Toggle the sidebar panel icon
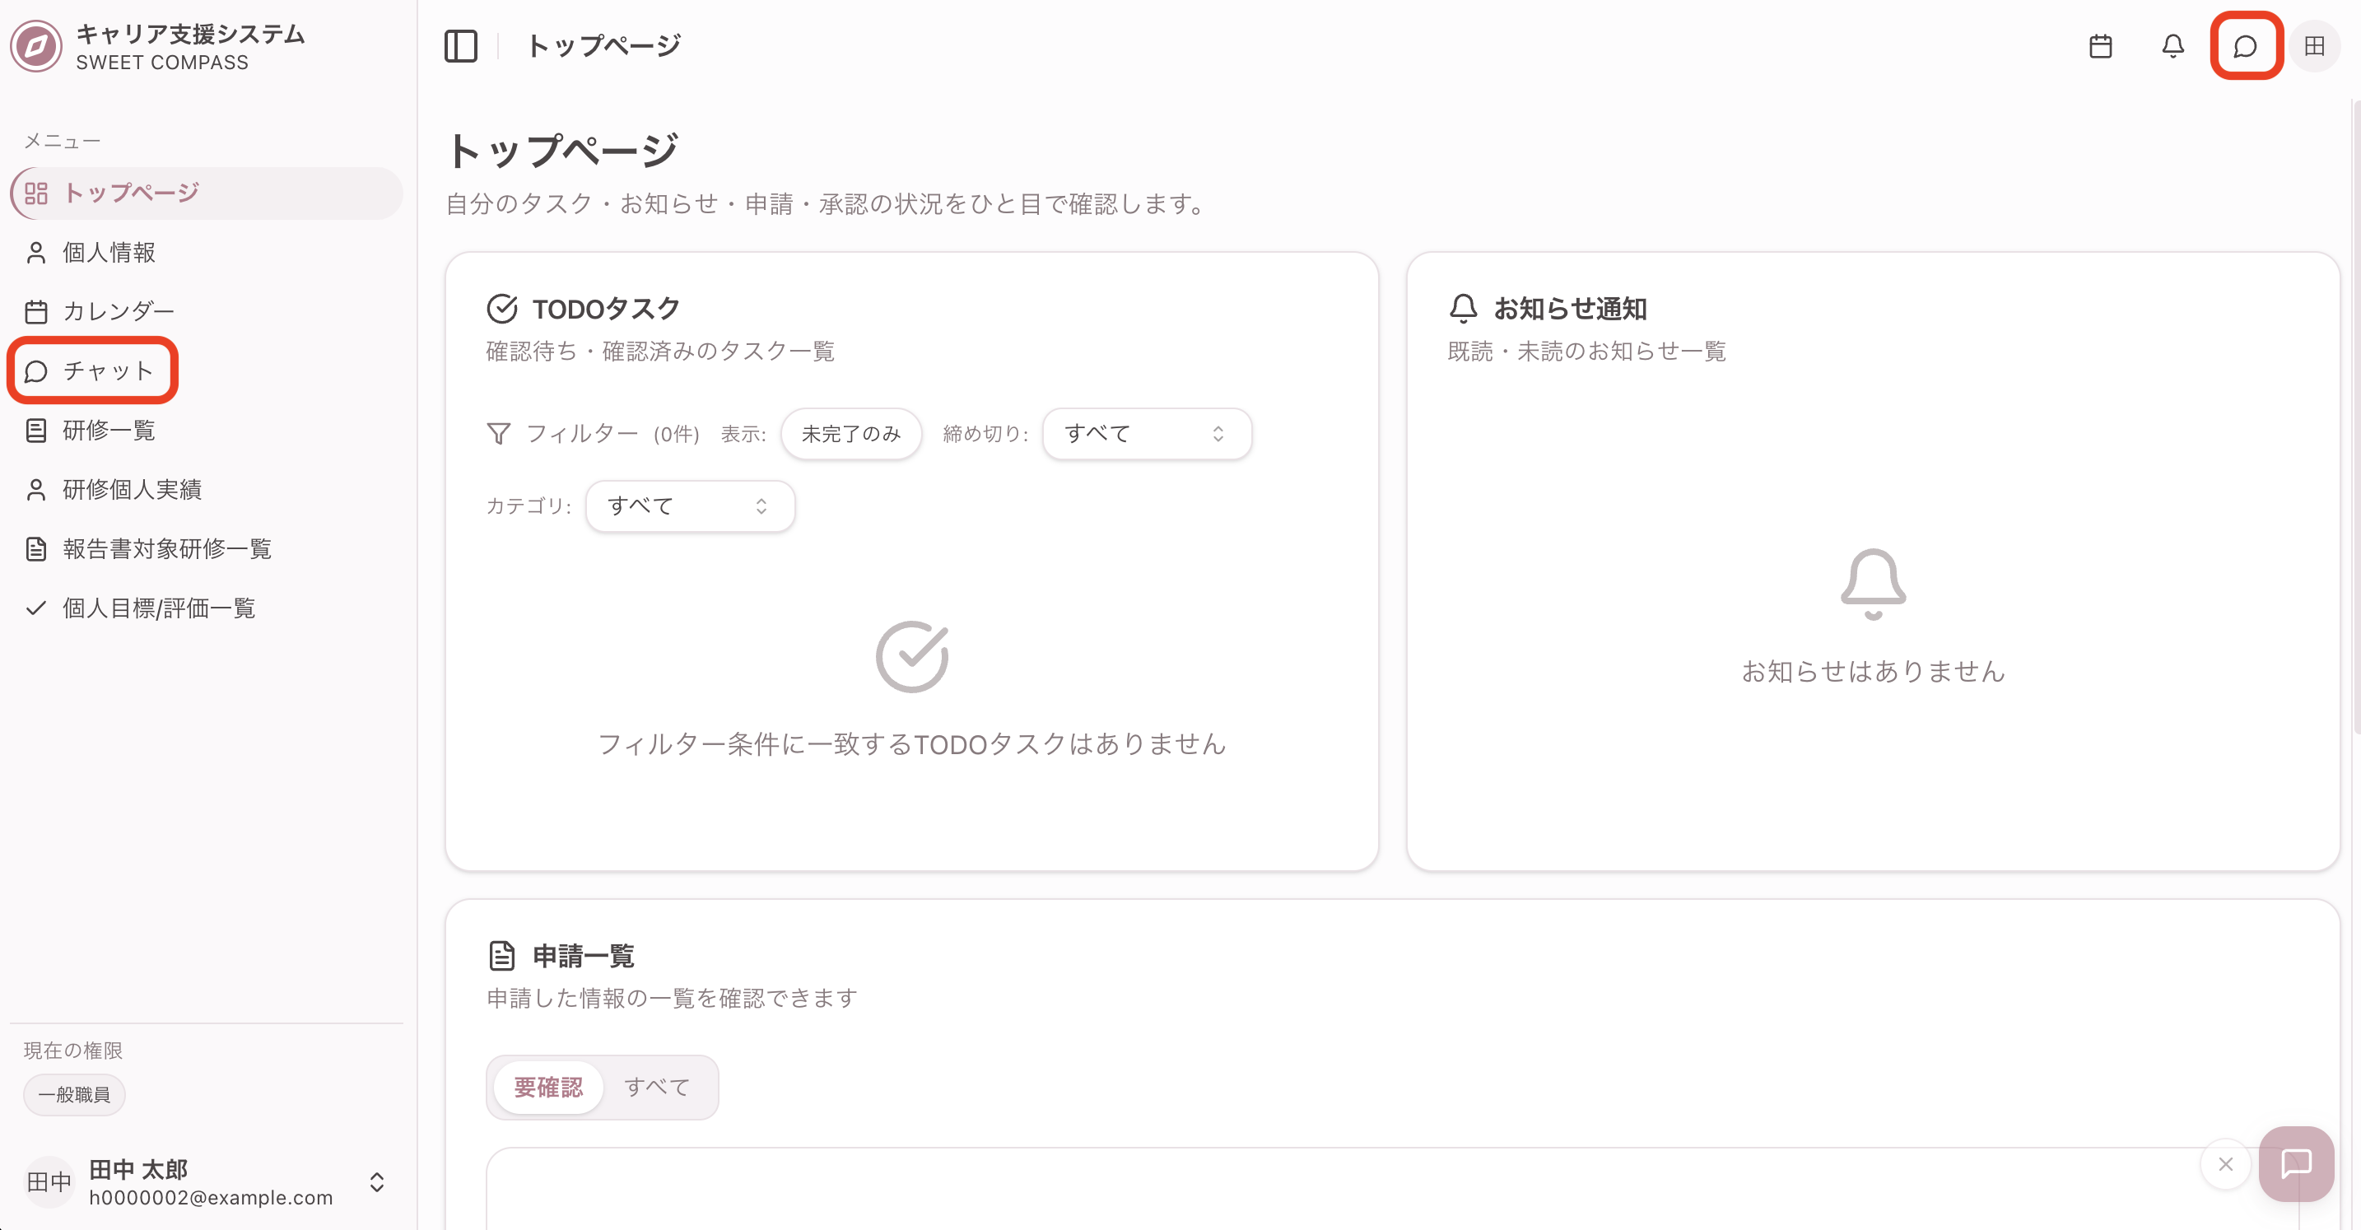2361x1230 pixels. pos(460,46)
